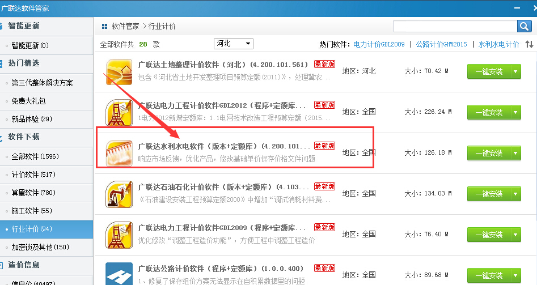Click 最新版 badge on 土地整理计价软件 row
The image size is (537, 285).
click(x=325, y=64)
